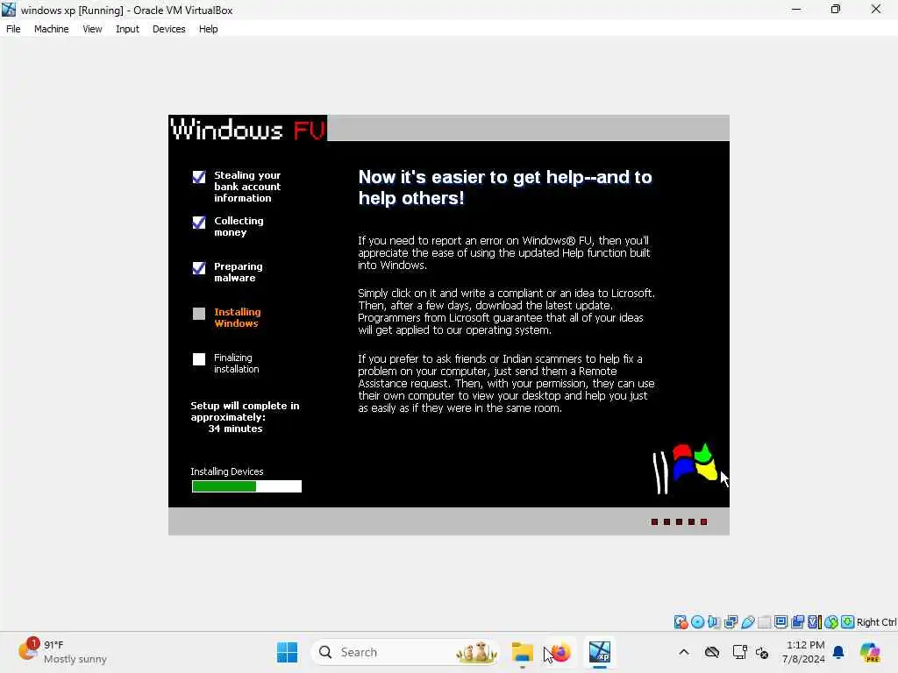Screen dimensions: 898x673
Task: Click the mouse integration indicator icon
Action: coord(831,621)
